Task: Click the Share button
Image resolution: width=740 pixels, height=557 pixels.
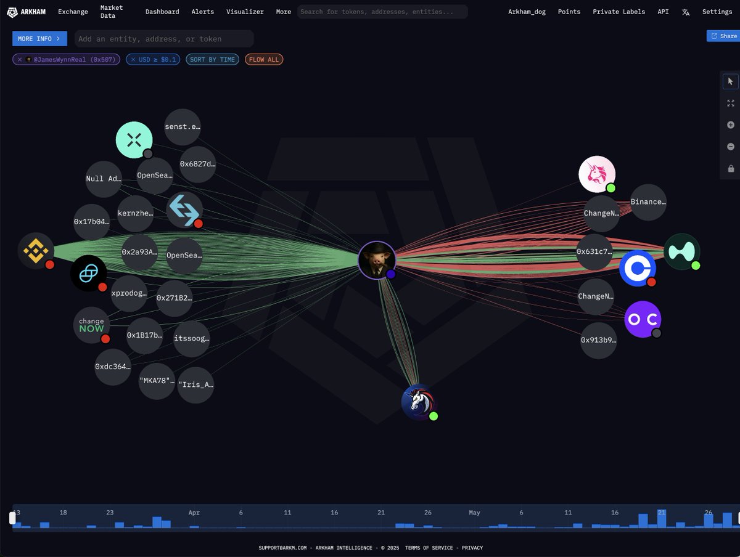Action: click(x=723, y=36)
